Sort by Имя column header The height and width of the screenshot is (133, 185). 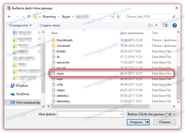[54, 33]
